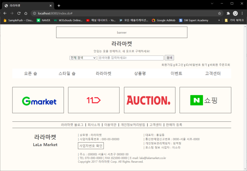Click the 사업자등록번호 : 000-00-00000 text
247x171 pixels.
point(99,139)
